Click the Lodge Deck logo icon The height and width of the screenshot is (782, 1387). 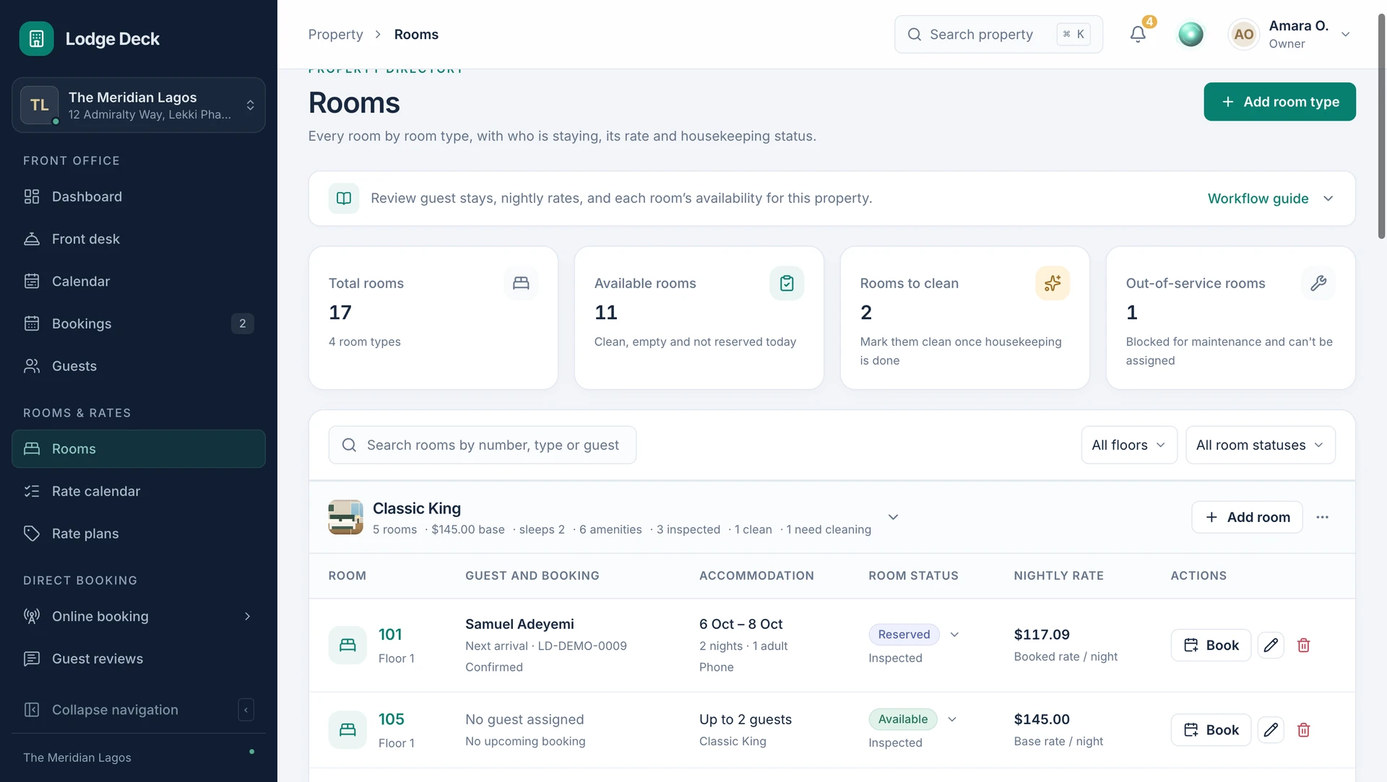point(36,38)
